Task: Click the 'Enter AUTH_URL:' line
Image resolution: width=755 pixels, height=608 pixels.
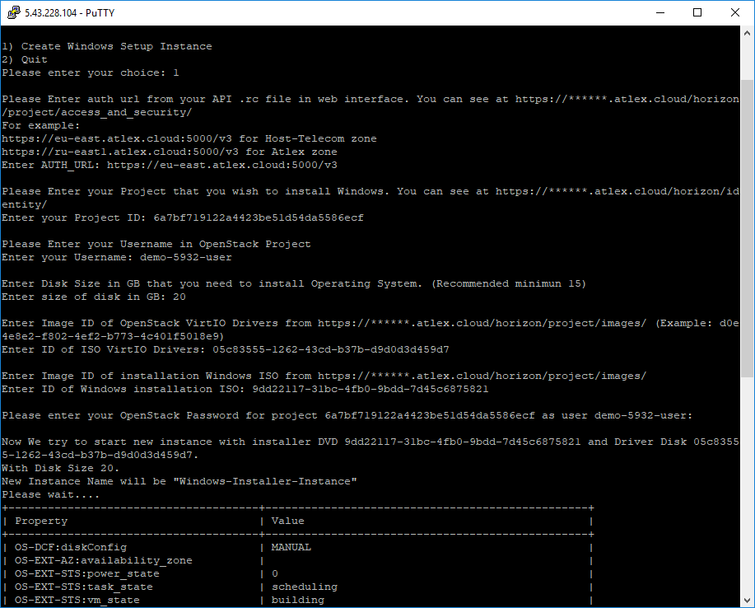Action: click(x=170, y=165)
